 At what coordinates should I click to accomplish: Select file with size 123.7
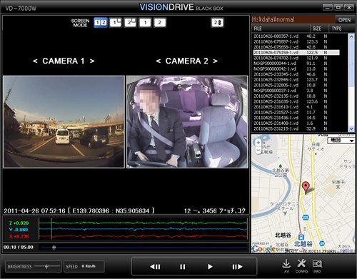pyautogui.click(x=296, y=80)
